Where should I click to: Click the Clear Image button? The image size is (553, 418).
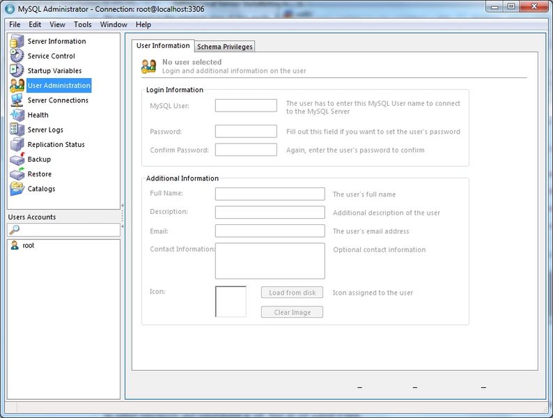pyautogui.click(x=292, y=312)
